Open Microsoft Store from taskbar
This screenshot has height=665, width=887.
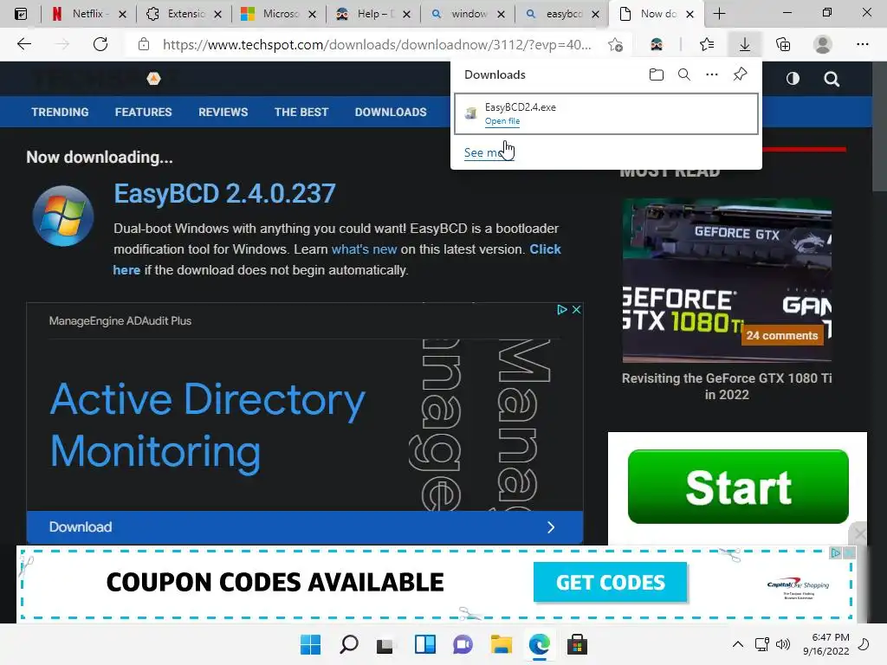pyautogui.click(x=577, y=644)
